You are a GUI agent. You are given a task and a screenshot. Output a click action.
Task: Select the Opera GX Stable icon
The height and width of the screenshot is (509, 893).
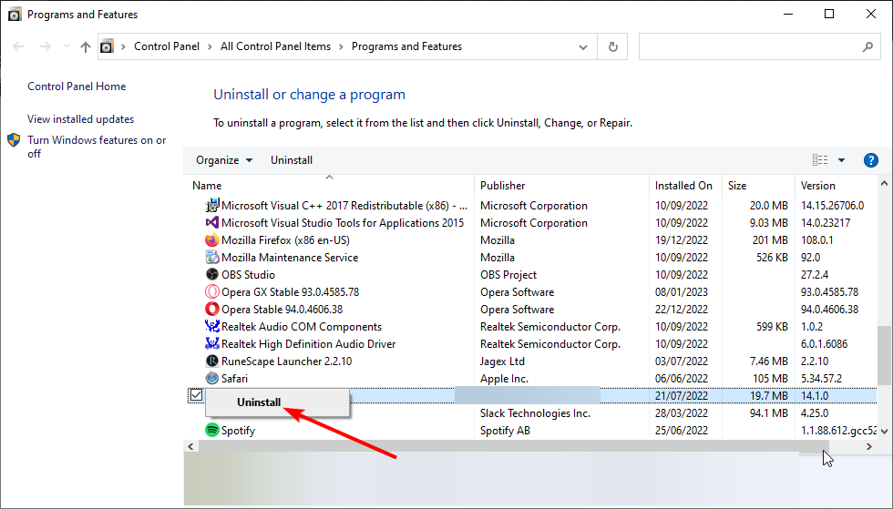click(x=211, y=292)
